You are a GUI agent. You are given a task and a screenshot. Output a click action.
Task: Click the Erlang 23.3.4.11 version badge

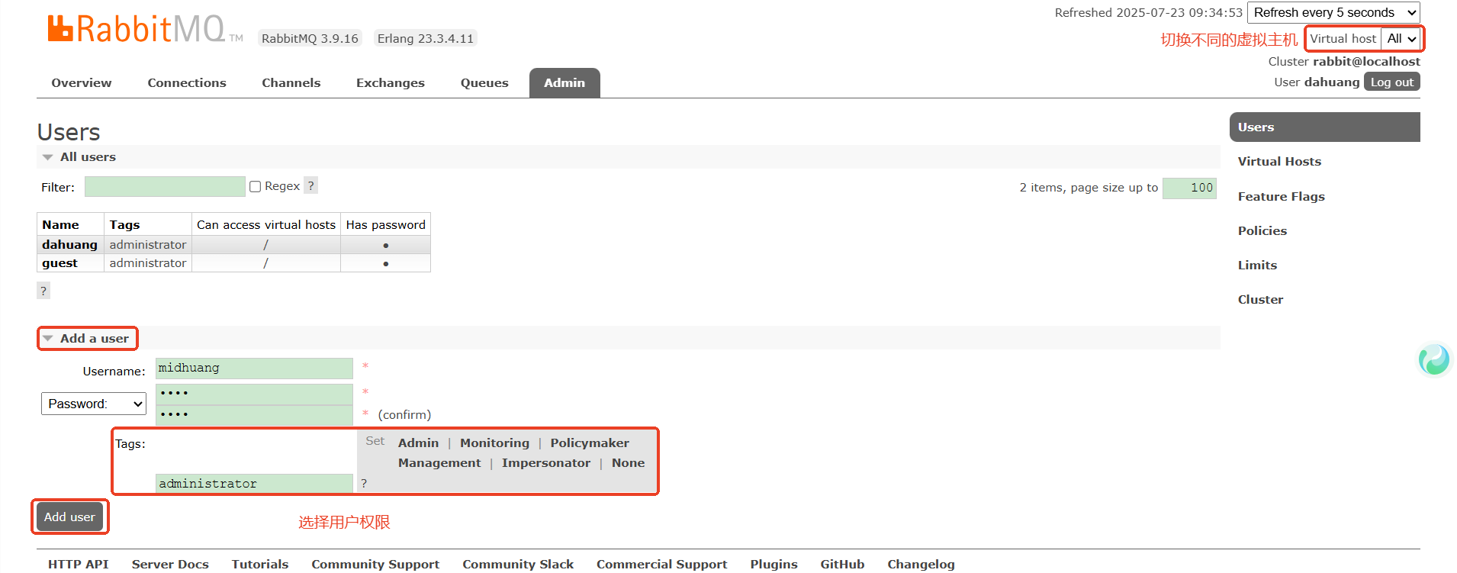pyautogui.click(x=426, y=38)
